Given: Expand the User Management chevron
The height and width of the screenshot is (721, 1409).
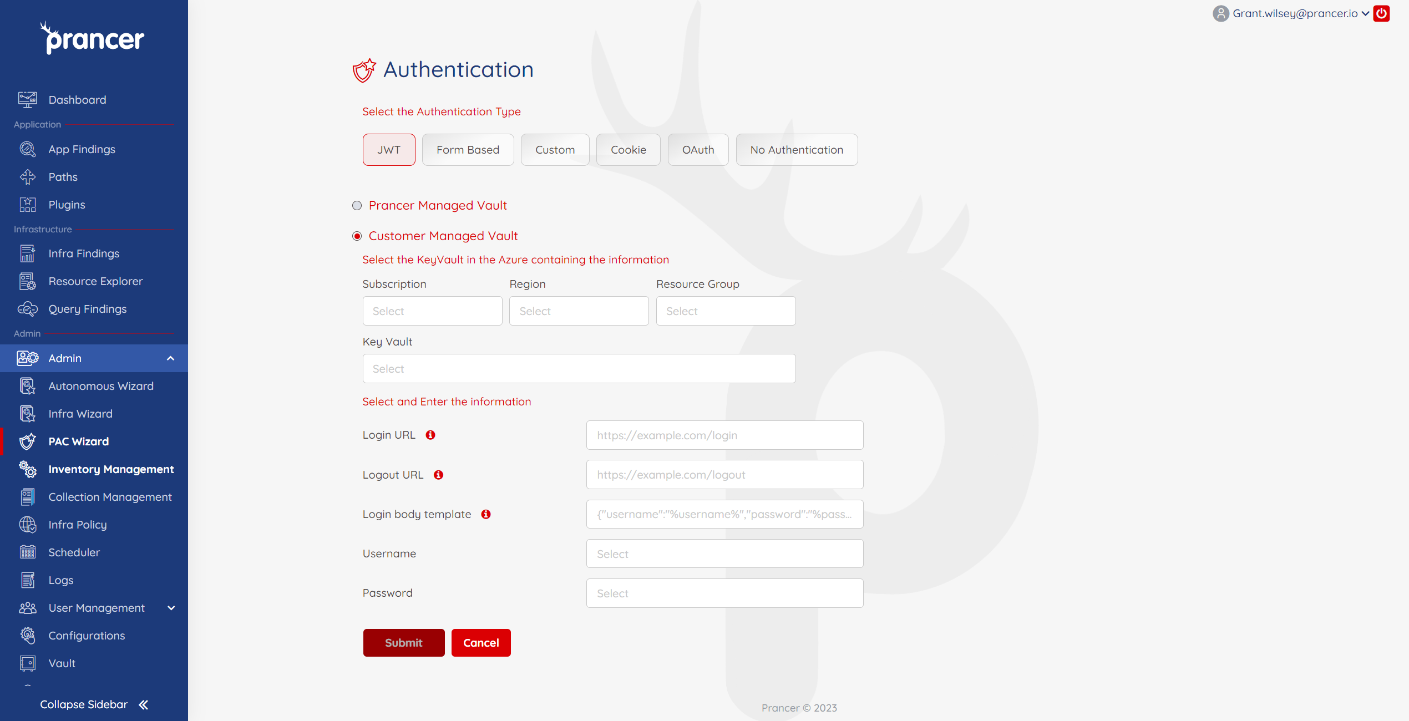Looking at the screenshot, I should [x=171, y=608].
